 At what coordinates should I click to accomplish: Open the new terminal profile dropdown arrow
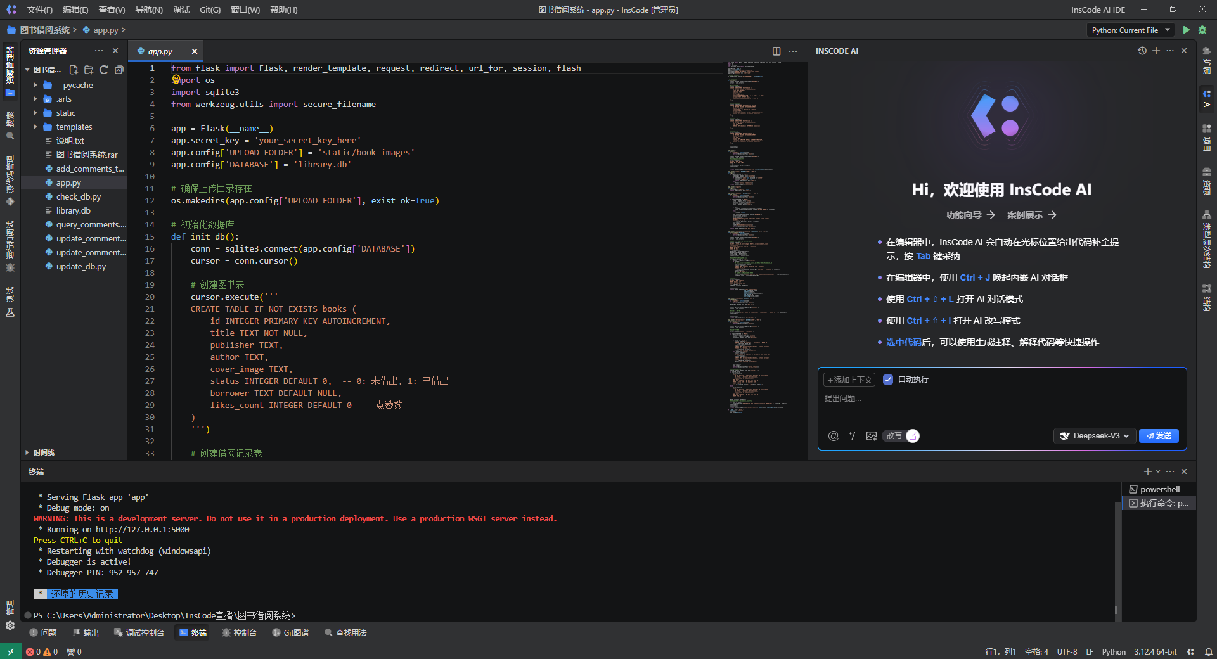click(1159, 471)
